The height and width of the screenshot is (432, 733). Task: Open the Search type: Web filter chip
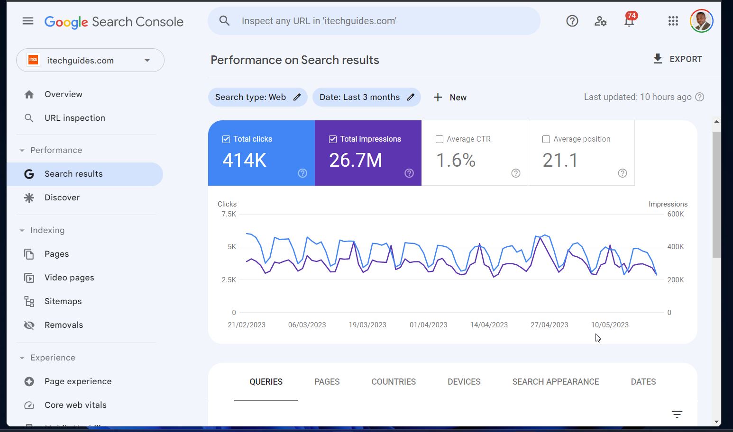[257, 97]
